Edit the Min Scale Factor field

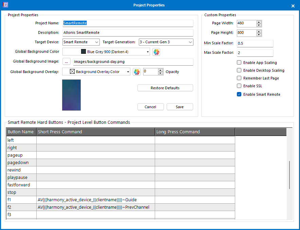255,43
